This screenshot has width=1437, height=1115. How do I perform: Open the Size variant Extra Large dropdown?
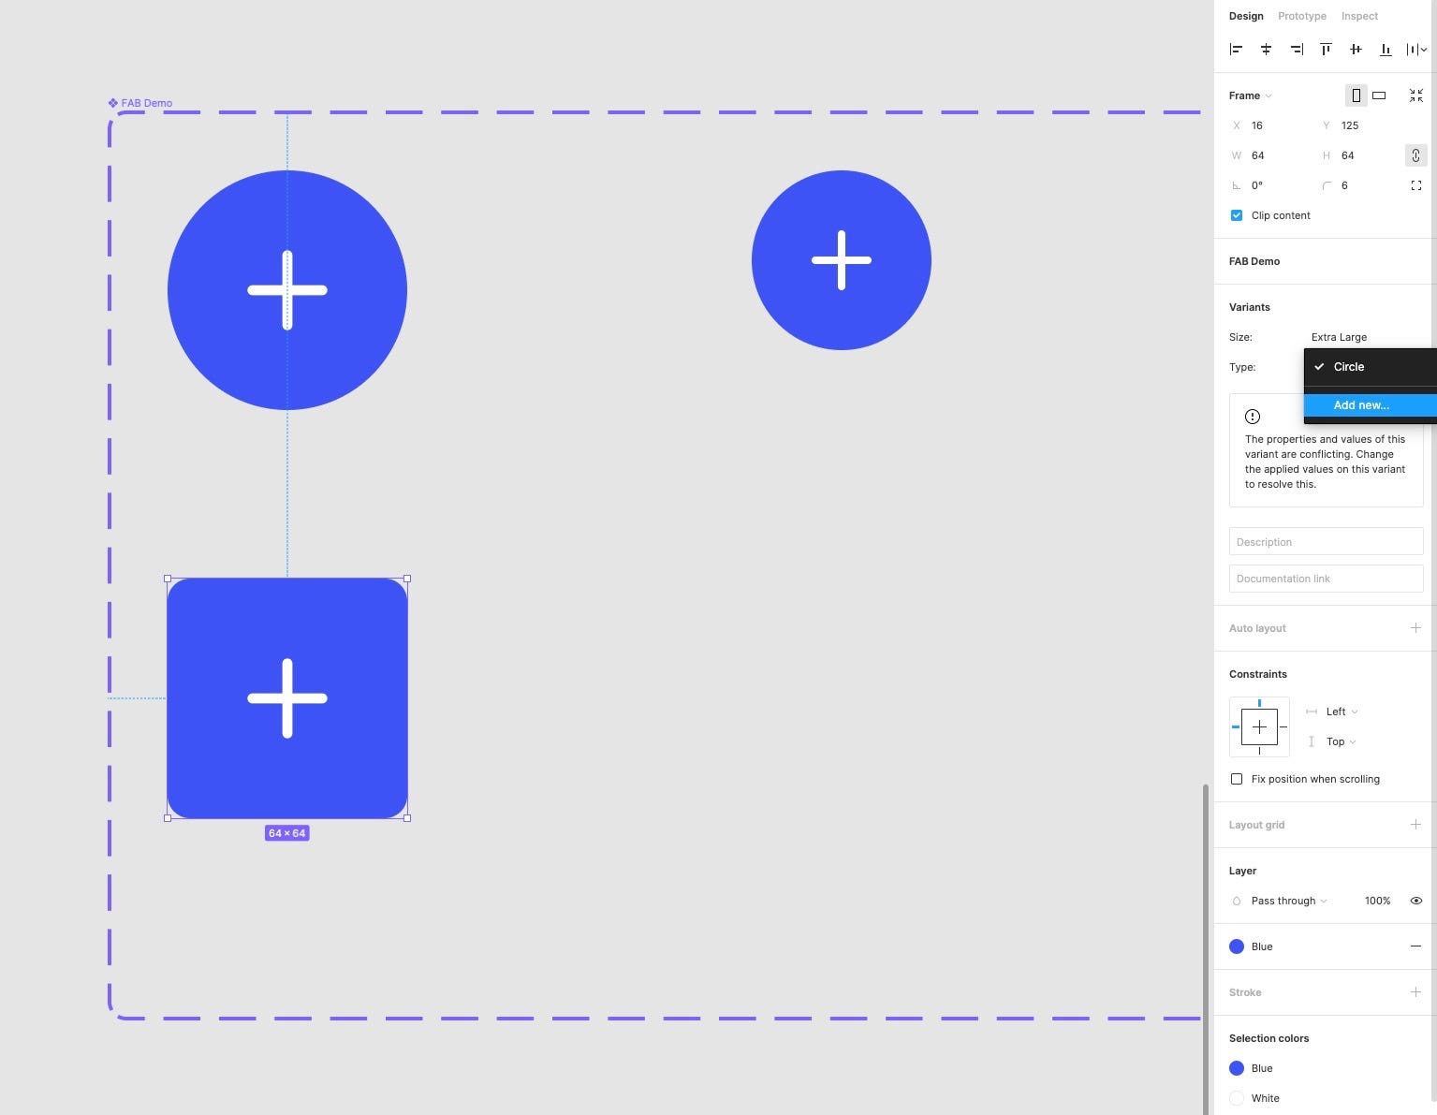pos(1339,337)
